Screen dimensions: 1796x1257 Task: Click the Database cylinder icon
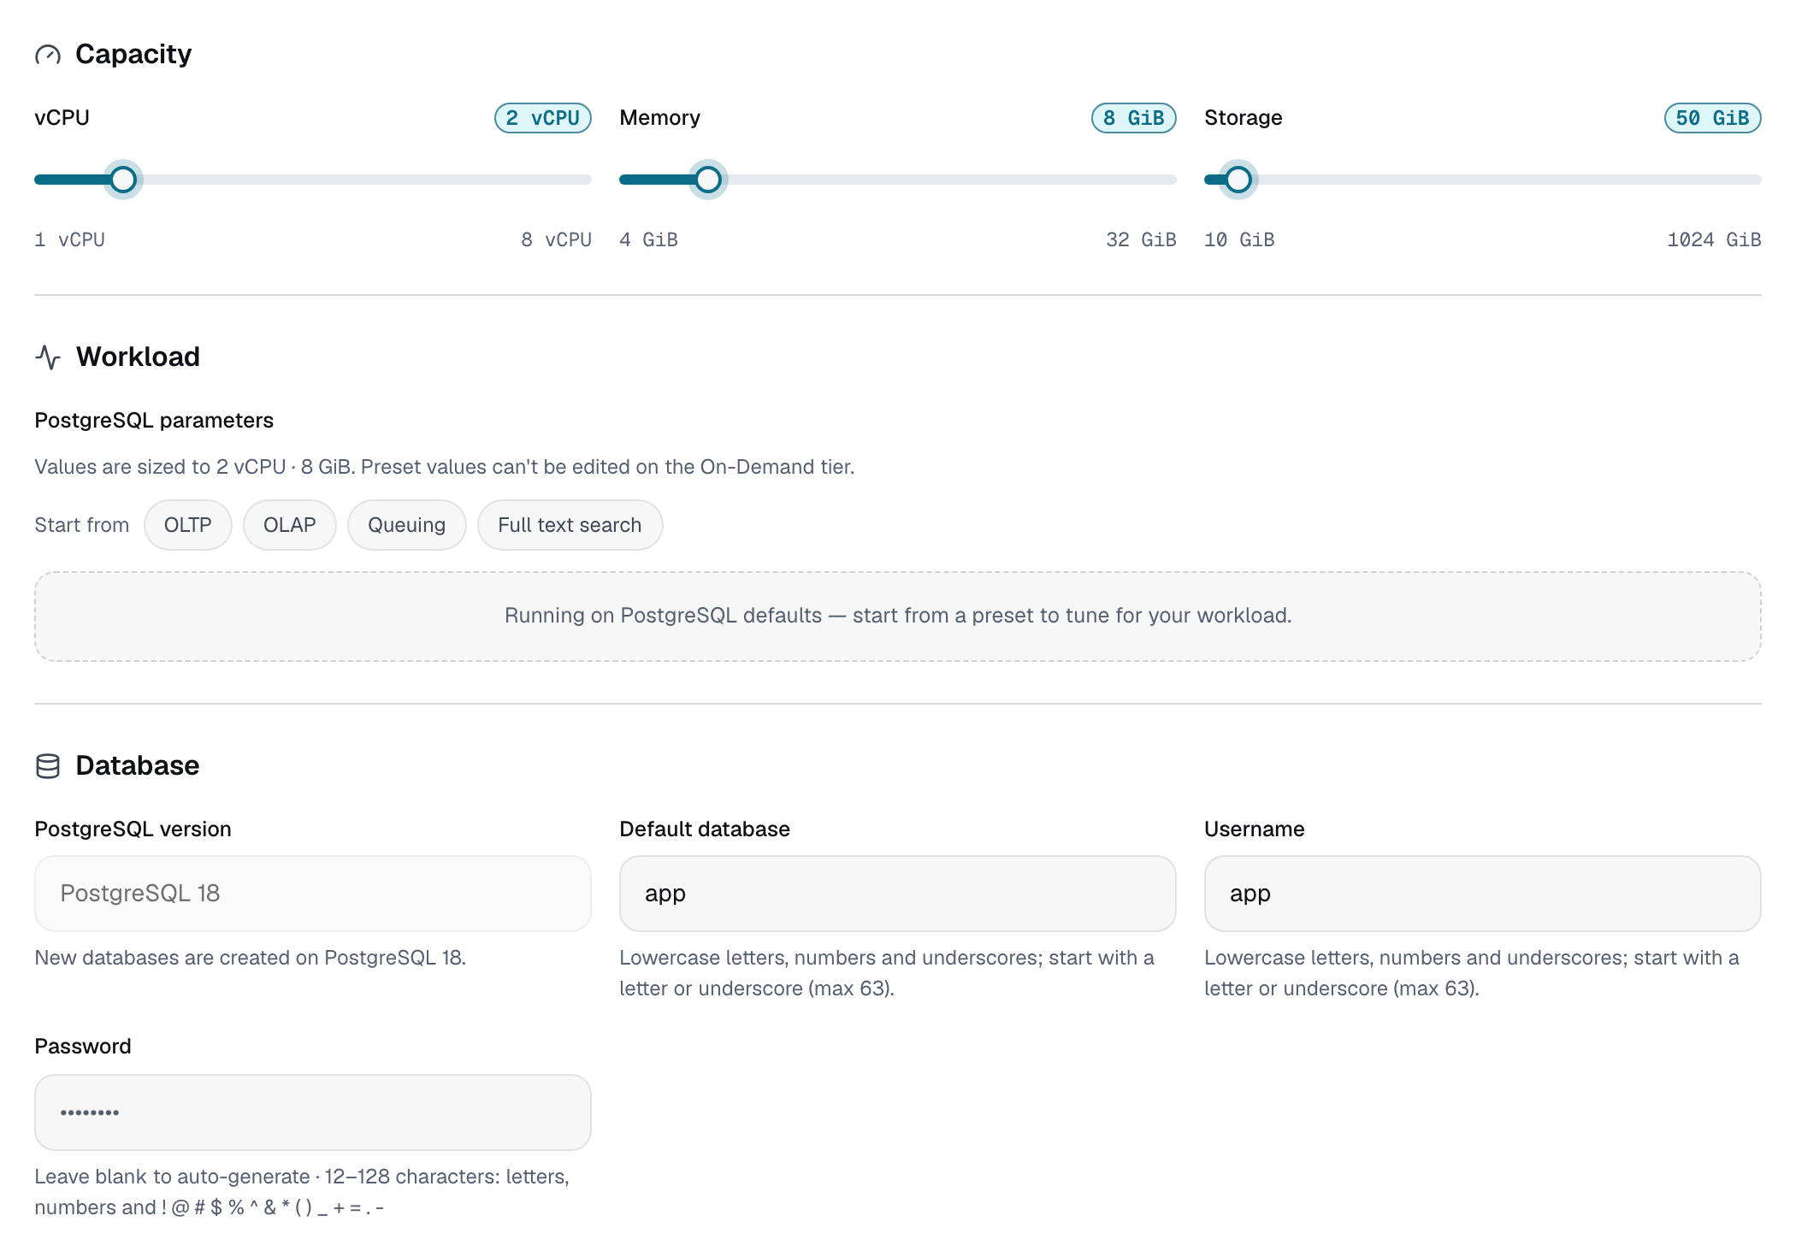[48, 765]
